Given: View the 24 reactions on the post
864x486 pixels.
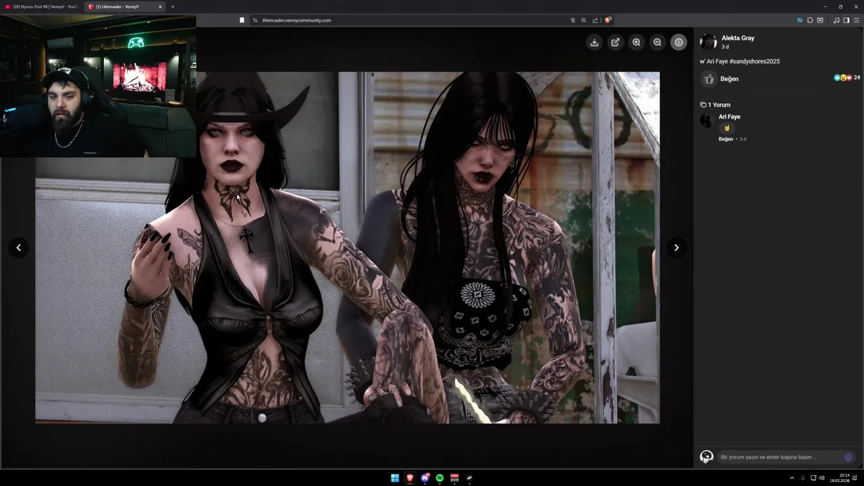Looking at the screenshot, I should coord(846,78).
